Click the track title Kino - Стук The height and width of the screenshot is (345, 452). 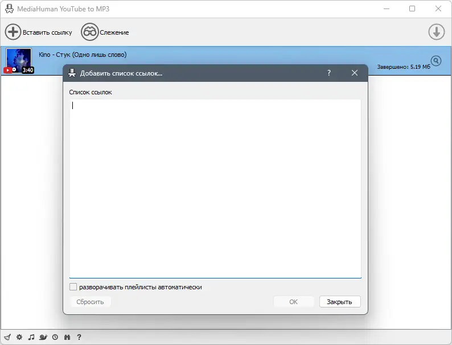pyautogui.click(x=83, y=55)
